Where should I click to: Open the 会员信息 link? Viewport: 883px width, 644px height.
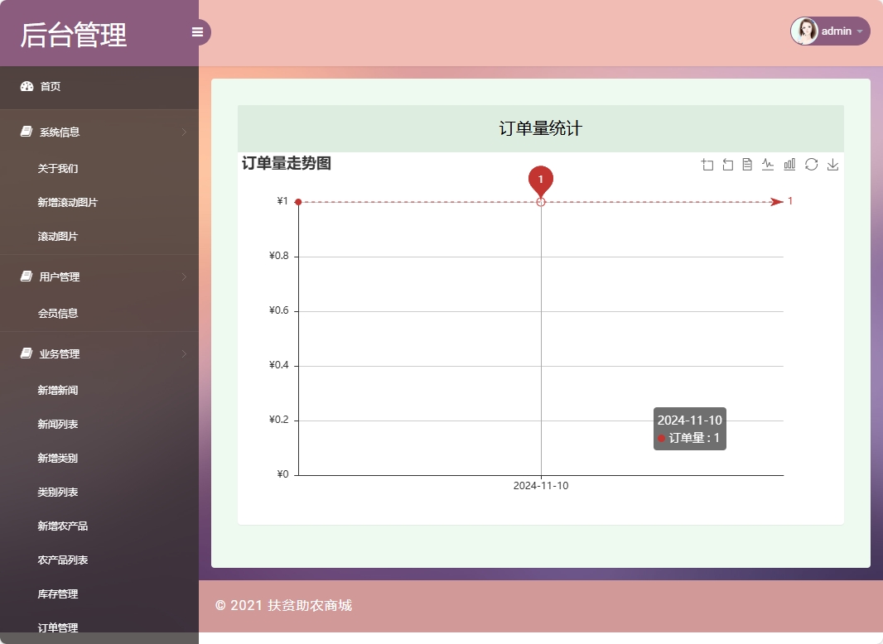(x=58, y=313)
